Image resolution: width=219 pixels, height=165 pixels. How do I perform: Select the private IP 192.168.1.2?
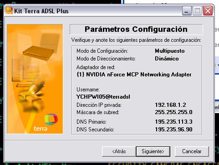click(170, 105)
